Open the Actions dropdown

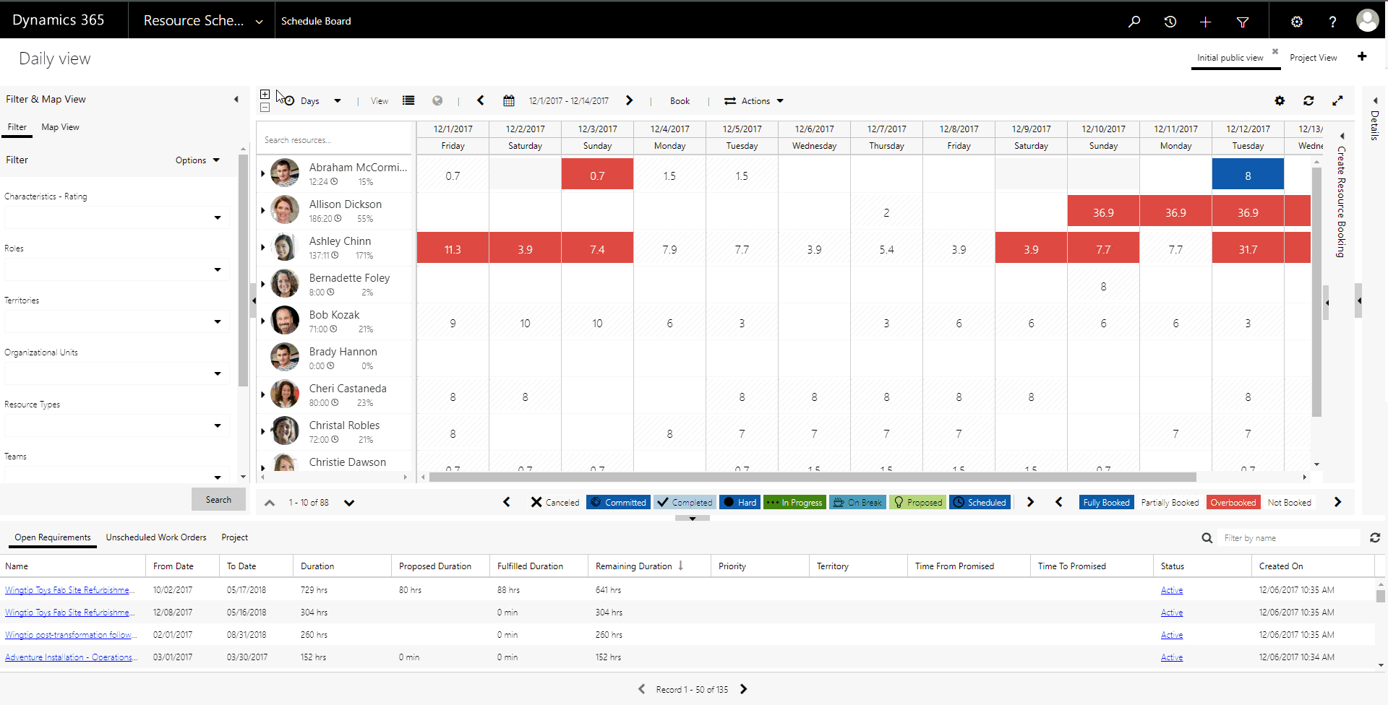click(x=754, y=100)
